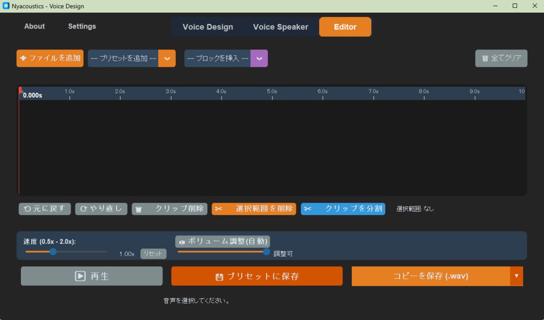Screen dimensions: 544x320
Task: Play audio with the 再生 button
Action: (91, 276)
